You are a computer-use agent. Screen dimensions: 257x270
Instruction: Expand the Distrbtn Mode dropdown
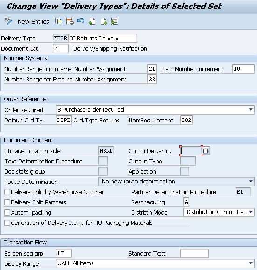(x=251, y=212)
